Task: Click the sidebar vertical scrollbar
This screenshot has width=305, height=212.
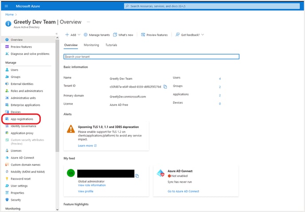Action: click(x=57, y=96)
